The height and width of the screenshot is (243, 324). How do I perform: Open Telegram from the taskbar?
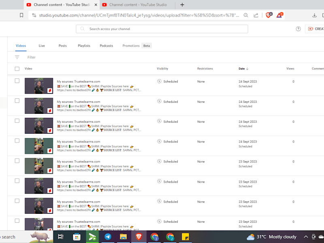point(108,237)
